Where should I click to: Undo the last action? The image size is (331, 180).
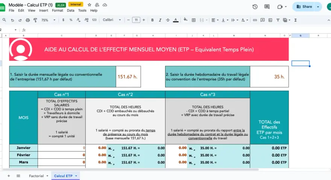pos(12,20)
